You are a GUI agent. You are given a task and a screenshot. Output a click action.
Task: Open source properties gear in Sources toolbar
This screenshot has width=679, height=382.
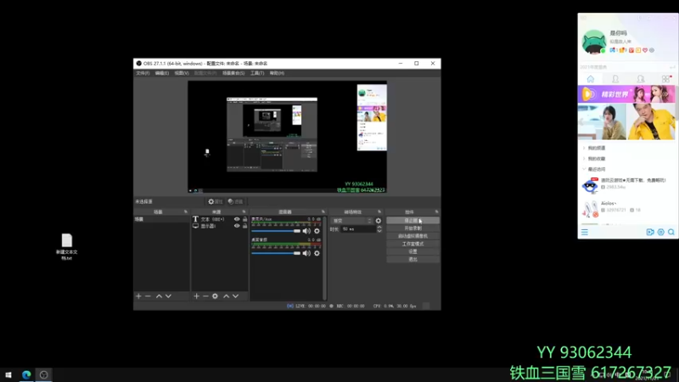216,296
